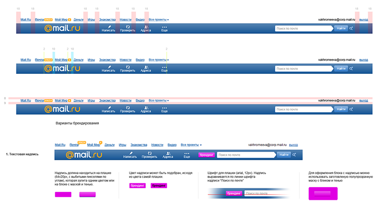378x208 pixels.
Task: Click Найти button in header under horizontal pink stripes
Action: pyautogui.click(x=341, y=109)
